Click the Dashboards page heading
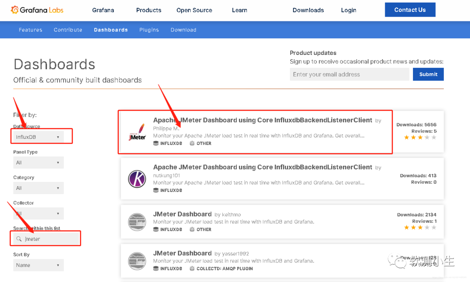The height and width of the screenshot is (282, 470). (54, 64)
